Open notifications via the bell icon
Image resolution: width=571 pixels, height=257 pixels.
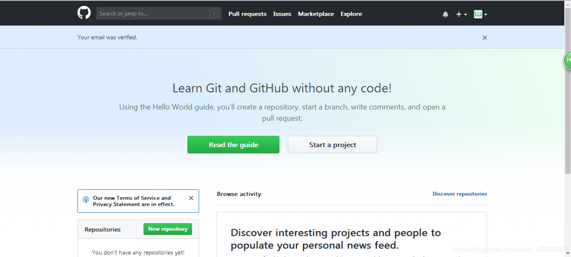tap(445, 14)
